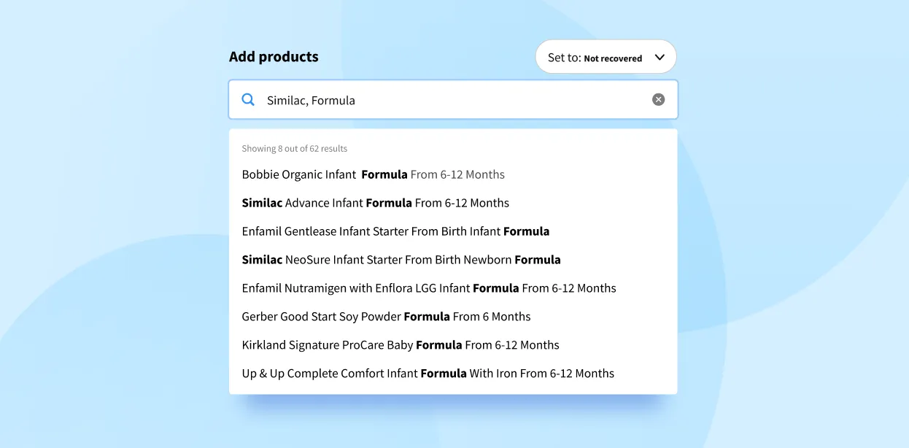
Task: Select Similac NeoSure Infant Starter Newborn Formula
Action: (x=401, y=260)
